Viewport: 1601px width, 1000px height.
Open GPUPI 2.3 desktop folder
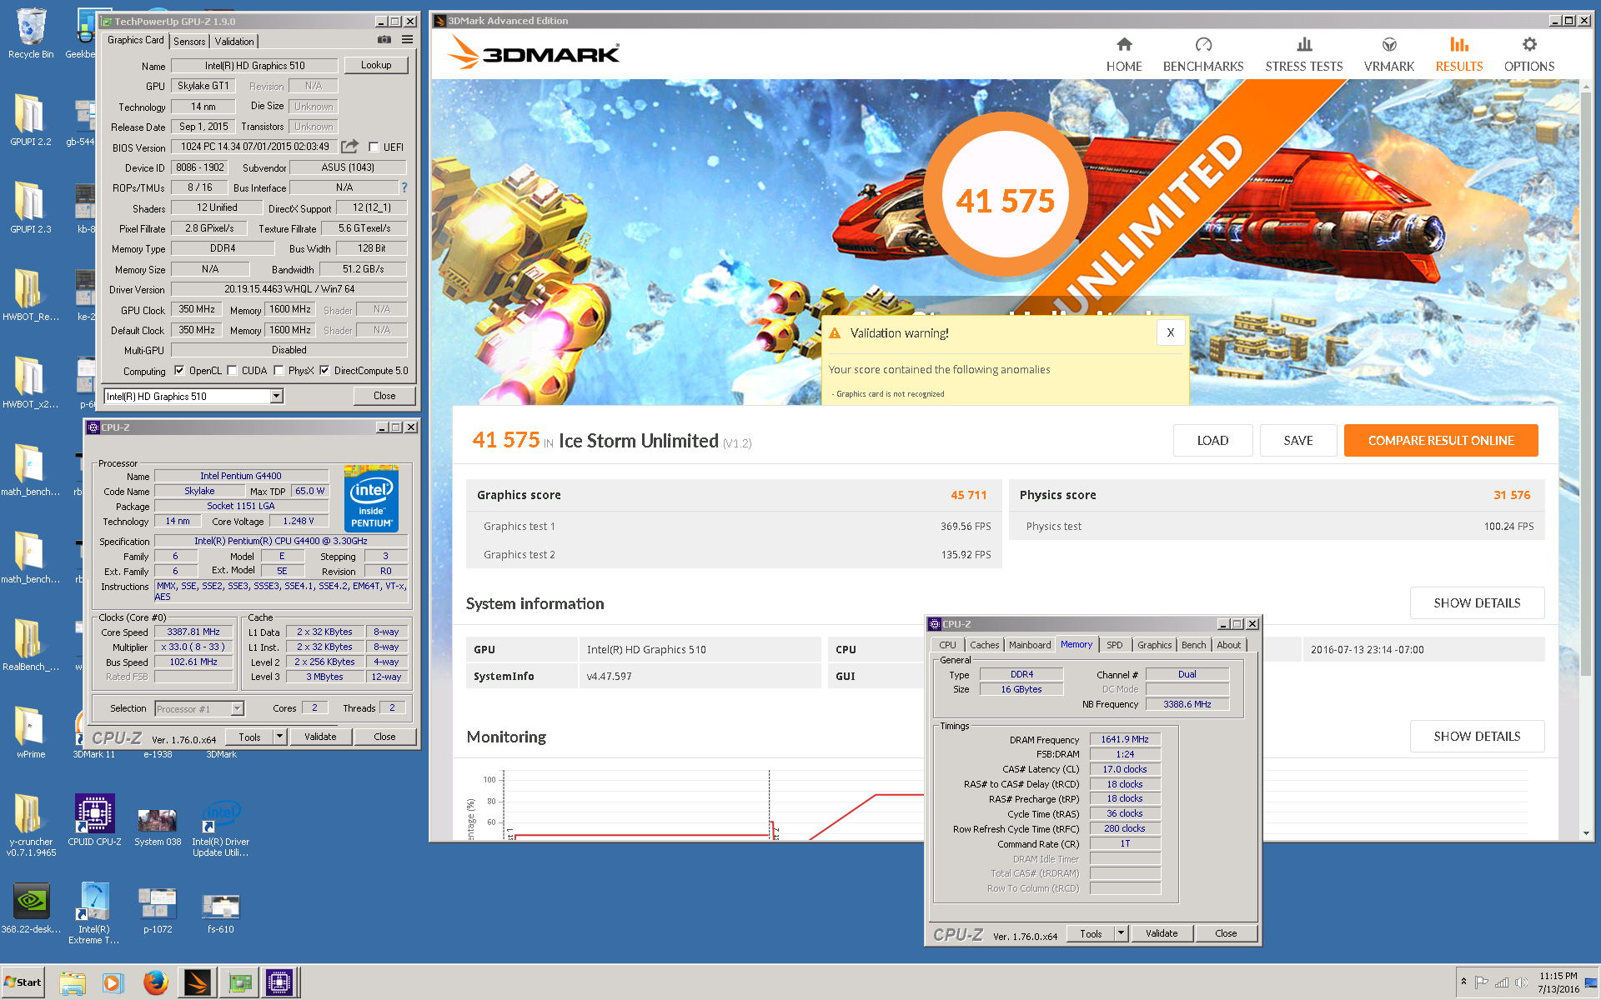pos(31,207)
